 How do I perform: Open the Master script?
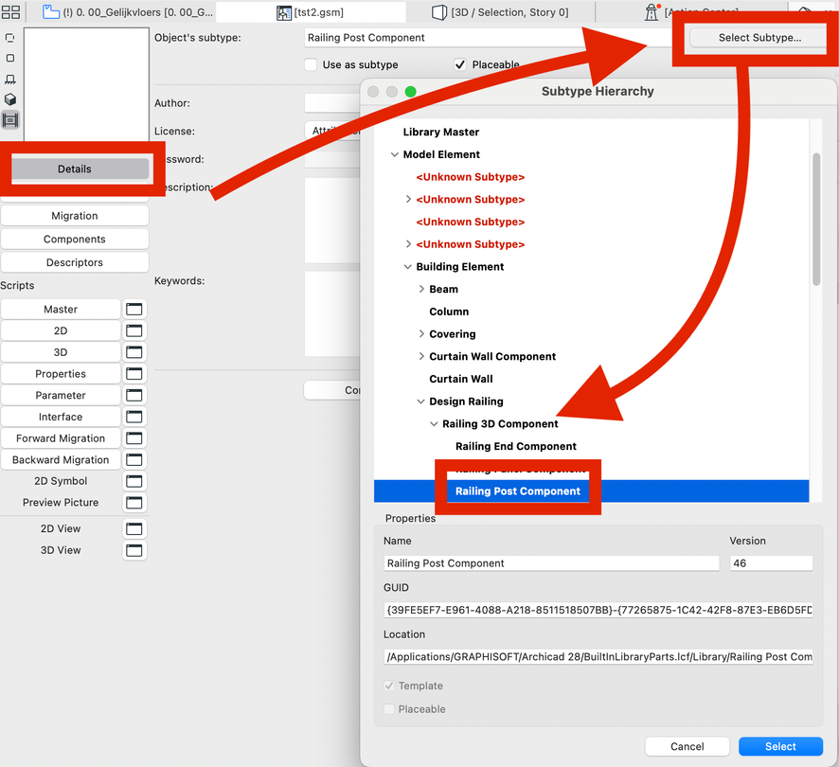pos(61,310)
